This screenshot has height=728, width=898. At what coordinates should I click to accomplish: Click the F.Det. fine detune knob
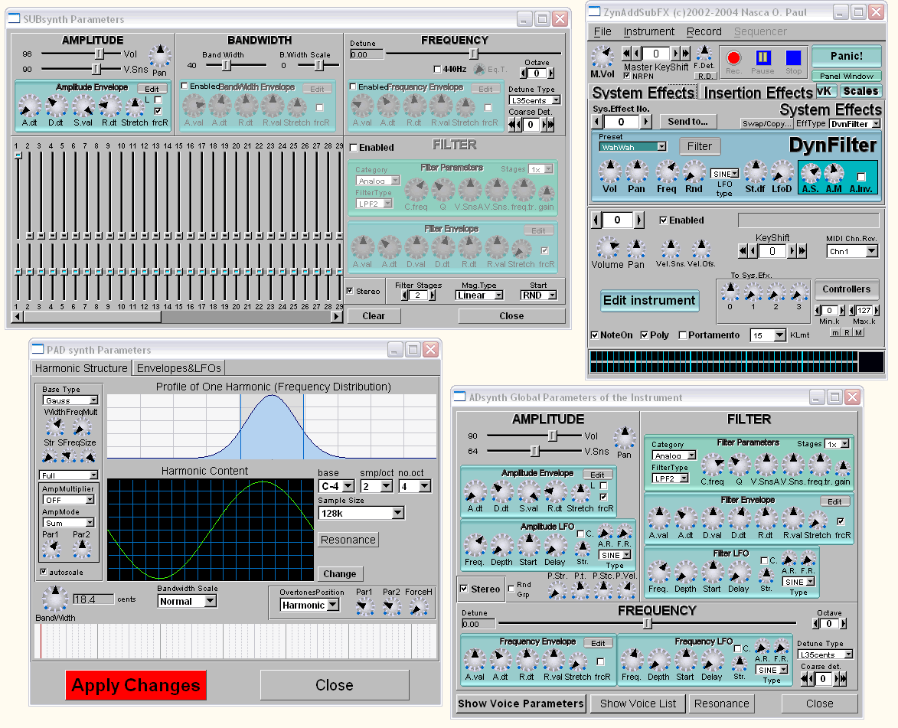704,54
